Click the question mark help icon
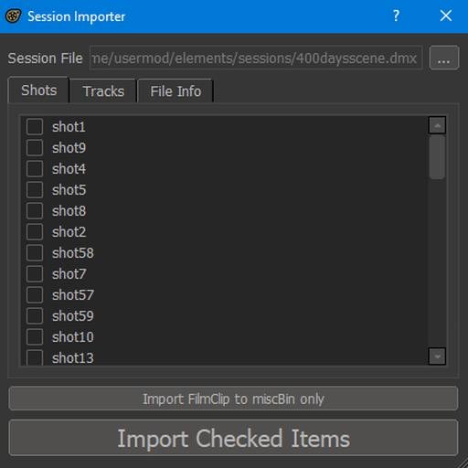Viewport: 468px width, 468px height. (396, 16)
